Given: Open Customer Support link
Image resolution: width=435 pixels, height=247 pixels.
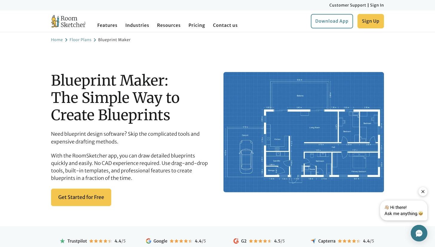Looking at the screenshot, I should 347,5.
